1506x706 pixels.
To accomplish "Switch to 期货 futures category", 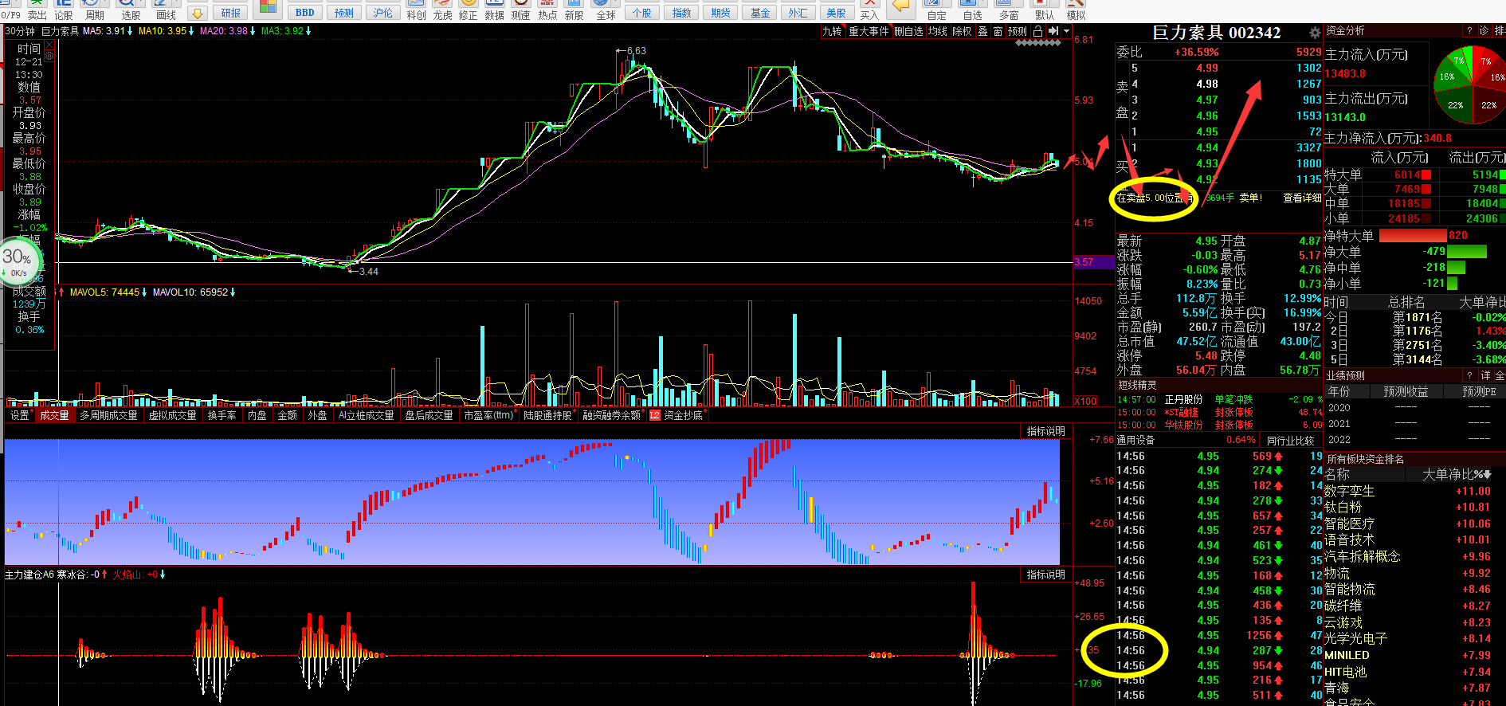I will (x=720, y=13).
